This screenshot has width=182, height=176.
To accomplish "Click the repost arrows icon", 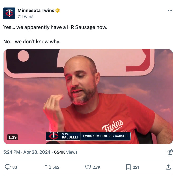I will [x=48, y=167].
